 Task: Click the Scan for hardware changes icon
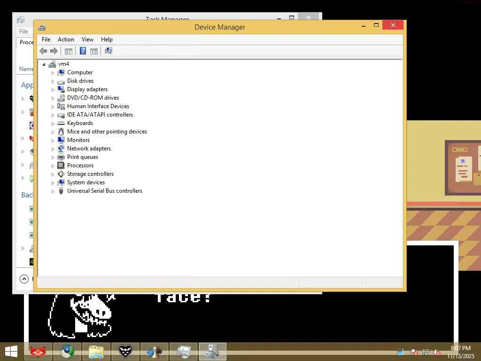(109, 51)
